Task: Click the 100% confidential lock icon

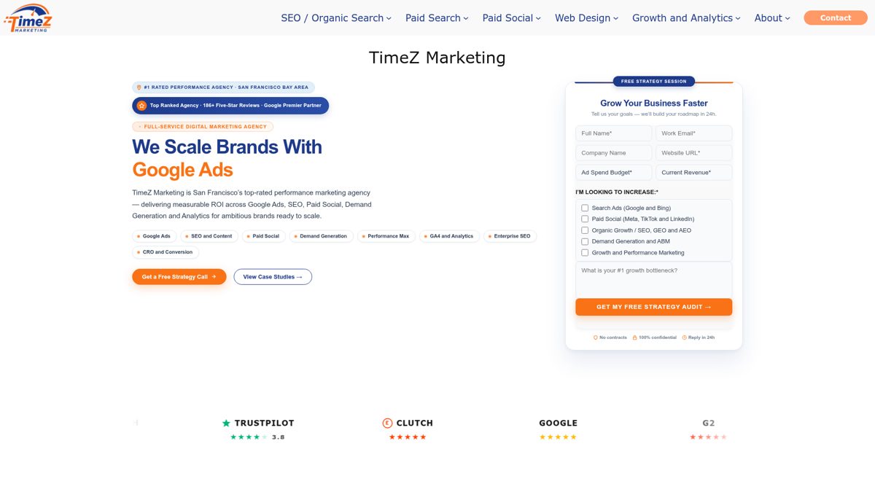Action: tap(635, 337)
